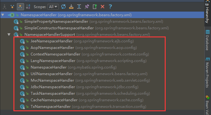Viewport: 211px width, 115px height.
Task: Click class icon of TxNamespaceHandler
Action: (22, 107)
